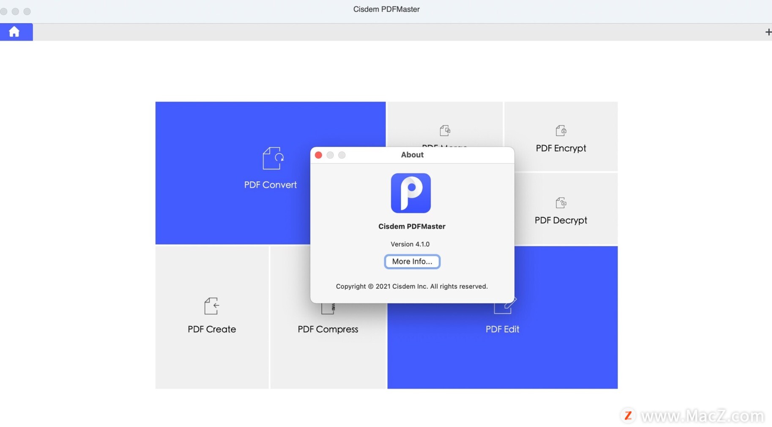Click the PDF Merge icon
The width and height of the screenshot is (772, 427).
[445, 130]
